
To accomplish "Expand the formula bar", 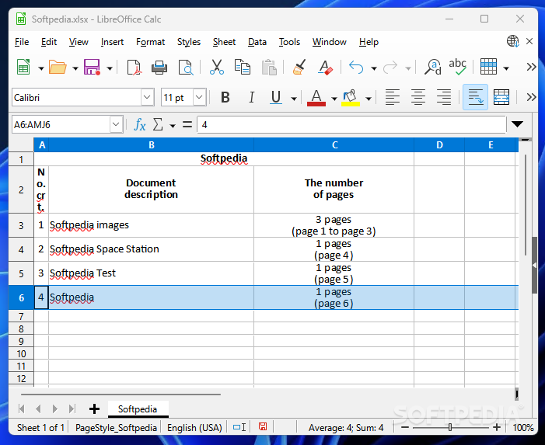I will point(517,124).
